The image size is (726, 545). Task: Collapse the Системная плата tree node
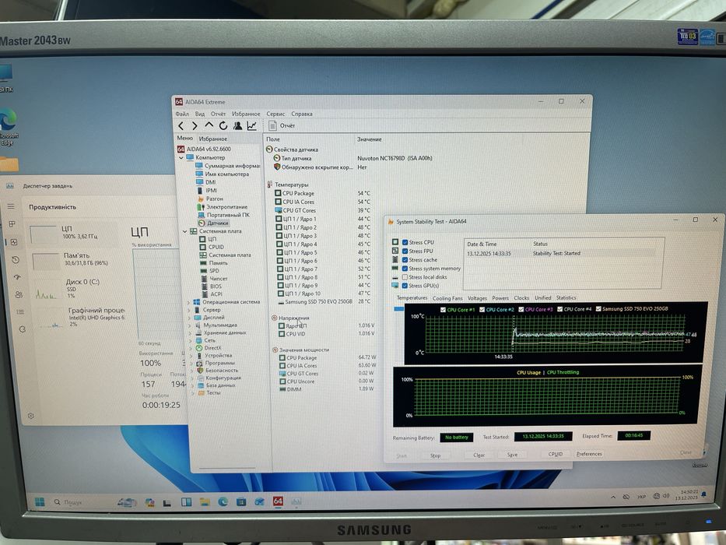pyautogui.click(x=184, y=230)
